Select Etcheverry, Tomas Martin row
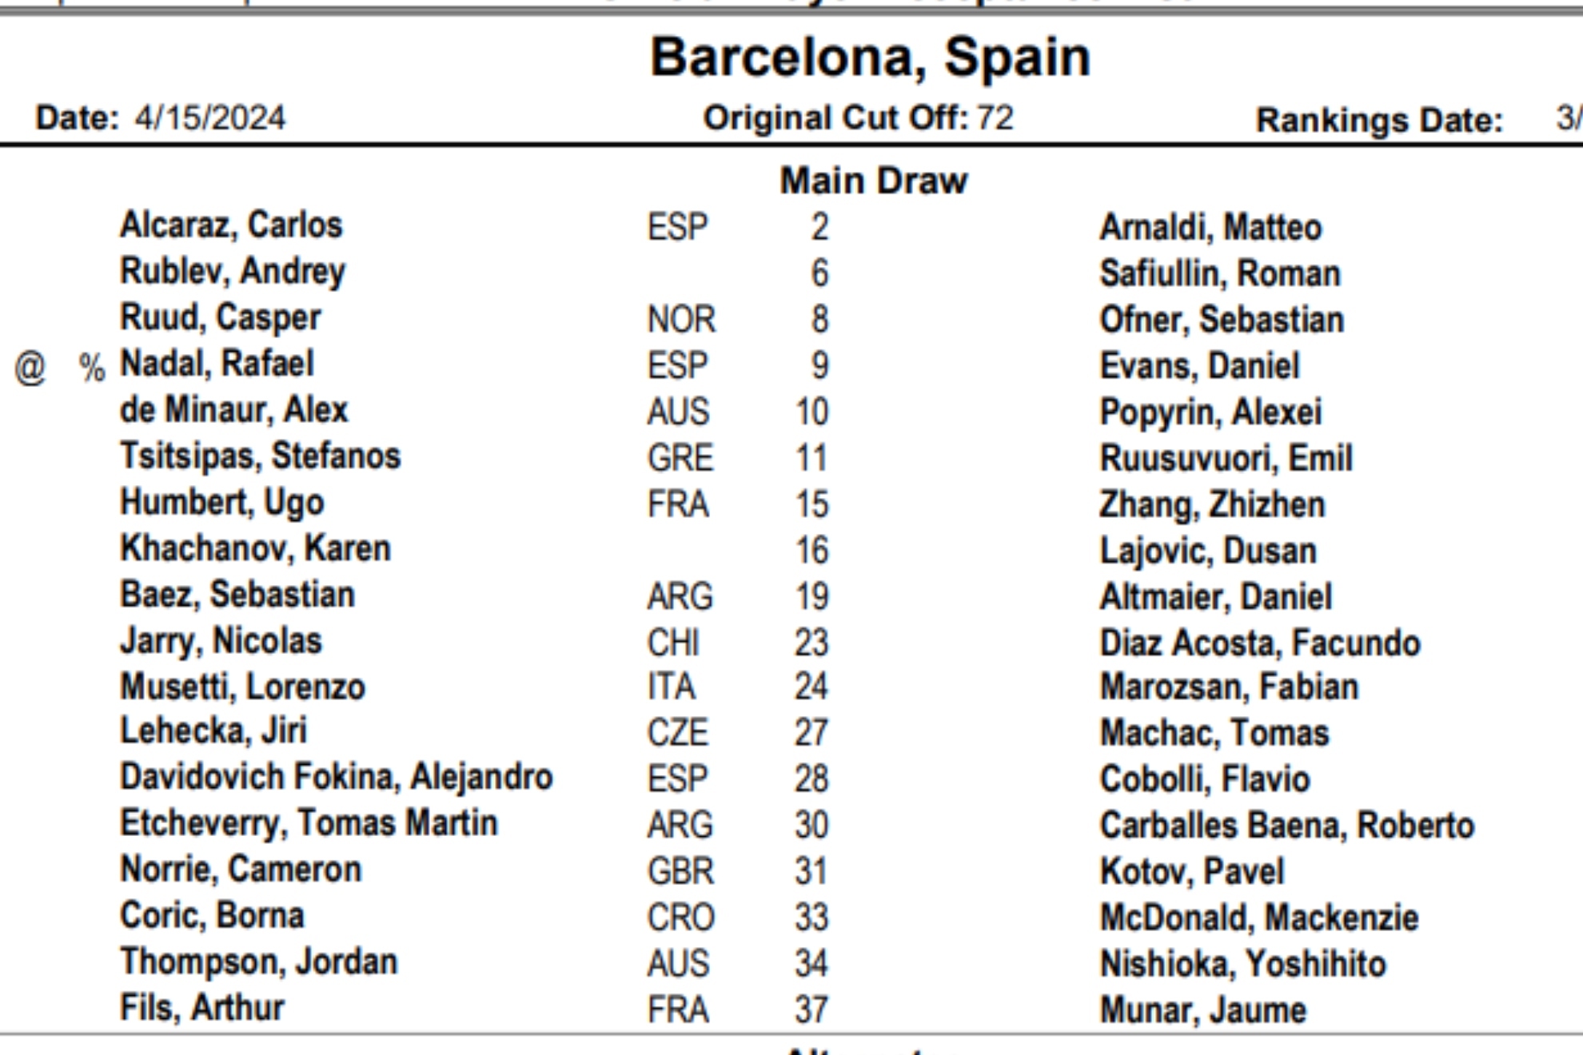The image size is (1583, 1055). pos(309,823)
